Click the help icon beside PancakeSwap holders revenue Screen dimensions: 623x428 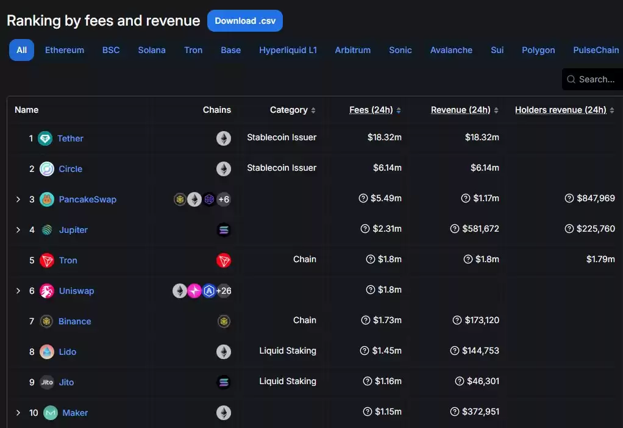pyautogui.click(x=569, y=198)
